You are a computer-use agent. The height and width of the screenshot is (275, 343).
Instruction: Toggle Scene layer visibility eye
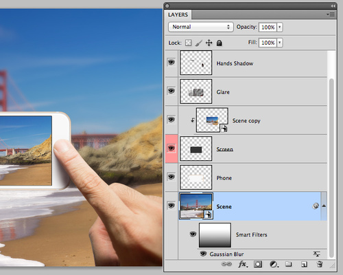click(171, 206)
